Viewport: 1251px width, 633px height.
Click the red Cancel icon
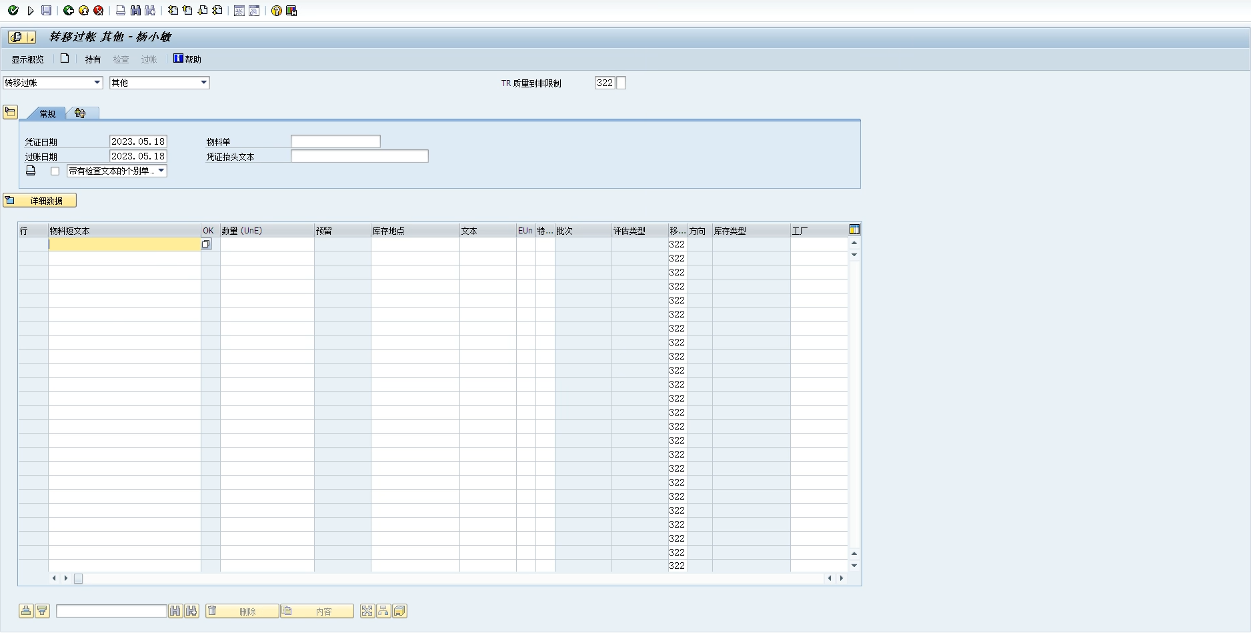(99, 11)
